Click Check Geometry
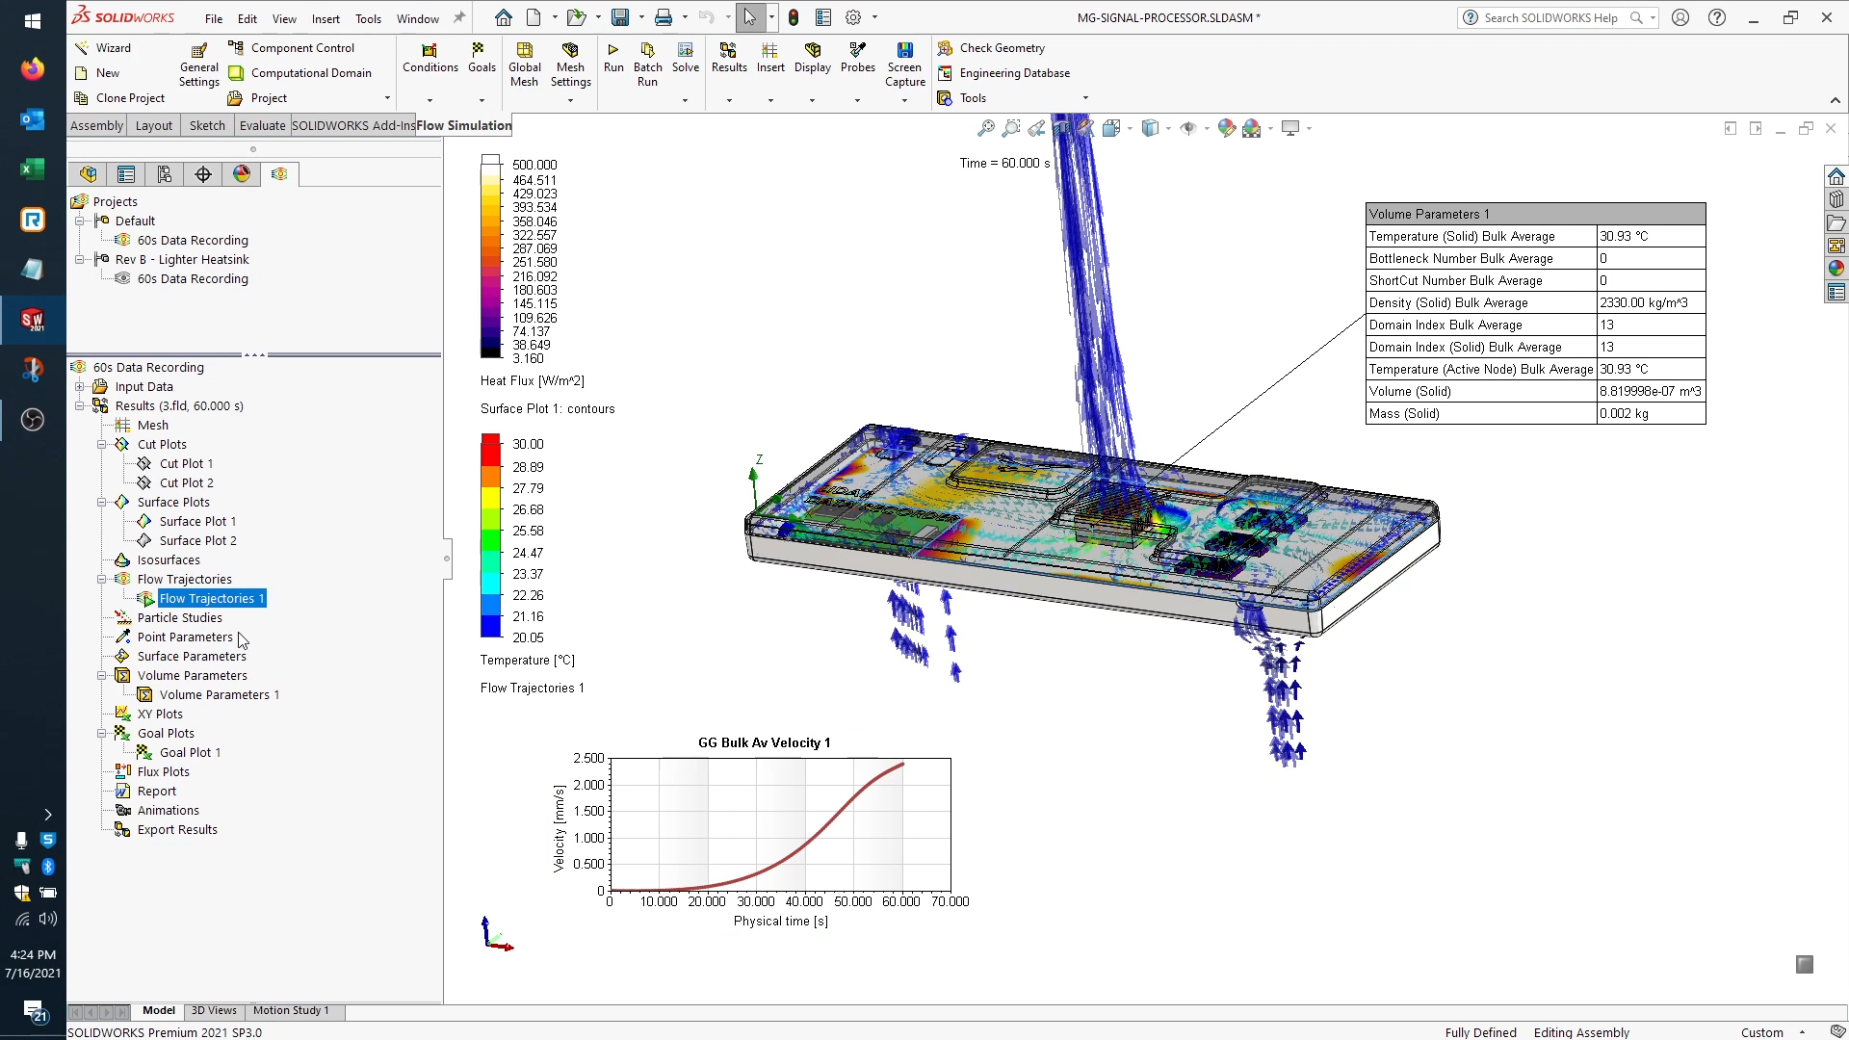The width and height of the screenshot is (1849, 1040). pos(991,47)
